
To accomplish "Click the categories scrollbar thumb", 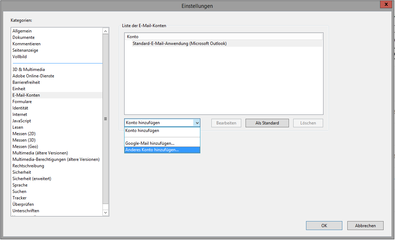I will pyautogui.click(x=105, y=119).
